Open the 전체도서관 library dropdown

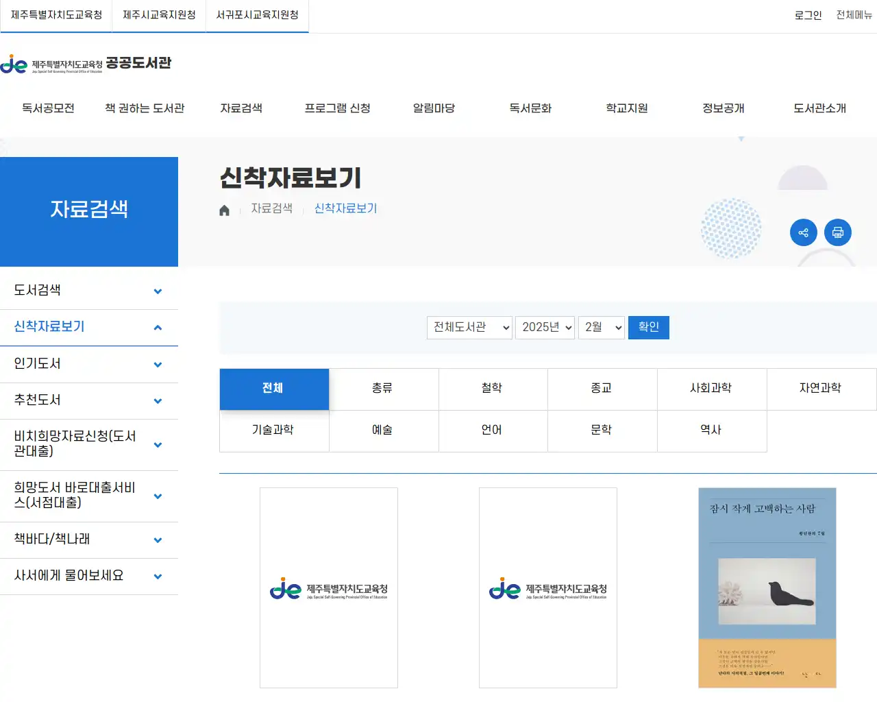[469, 328]
